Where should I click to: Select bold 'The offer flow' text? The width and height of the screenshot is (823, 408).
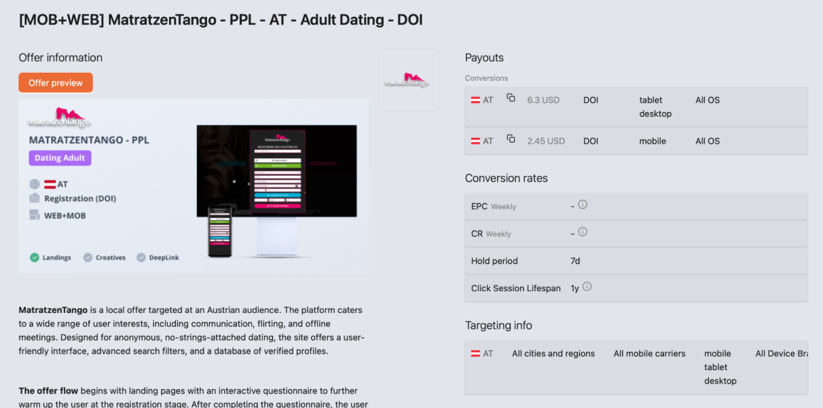point(48,391)
